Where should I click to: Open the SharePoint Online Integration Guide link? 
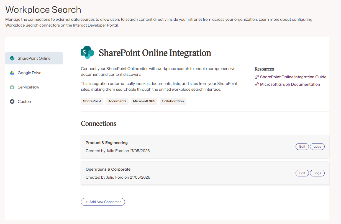coord(293,77)
